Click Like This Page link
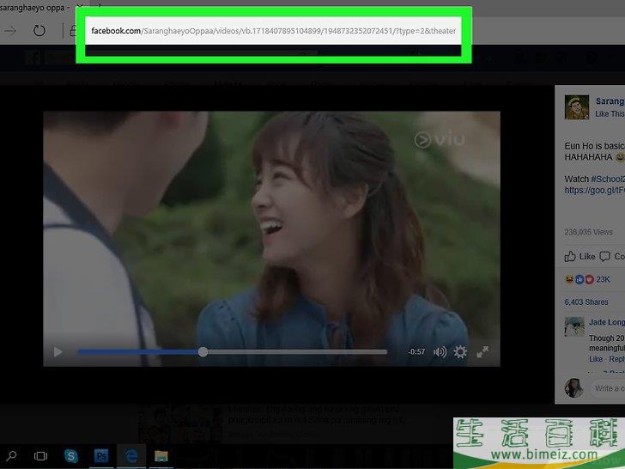This screenshot has width=625, height=469. tap(610, 114)
